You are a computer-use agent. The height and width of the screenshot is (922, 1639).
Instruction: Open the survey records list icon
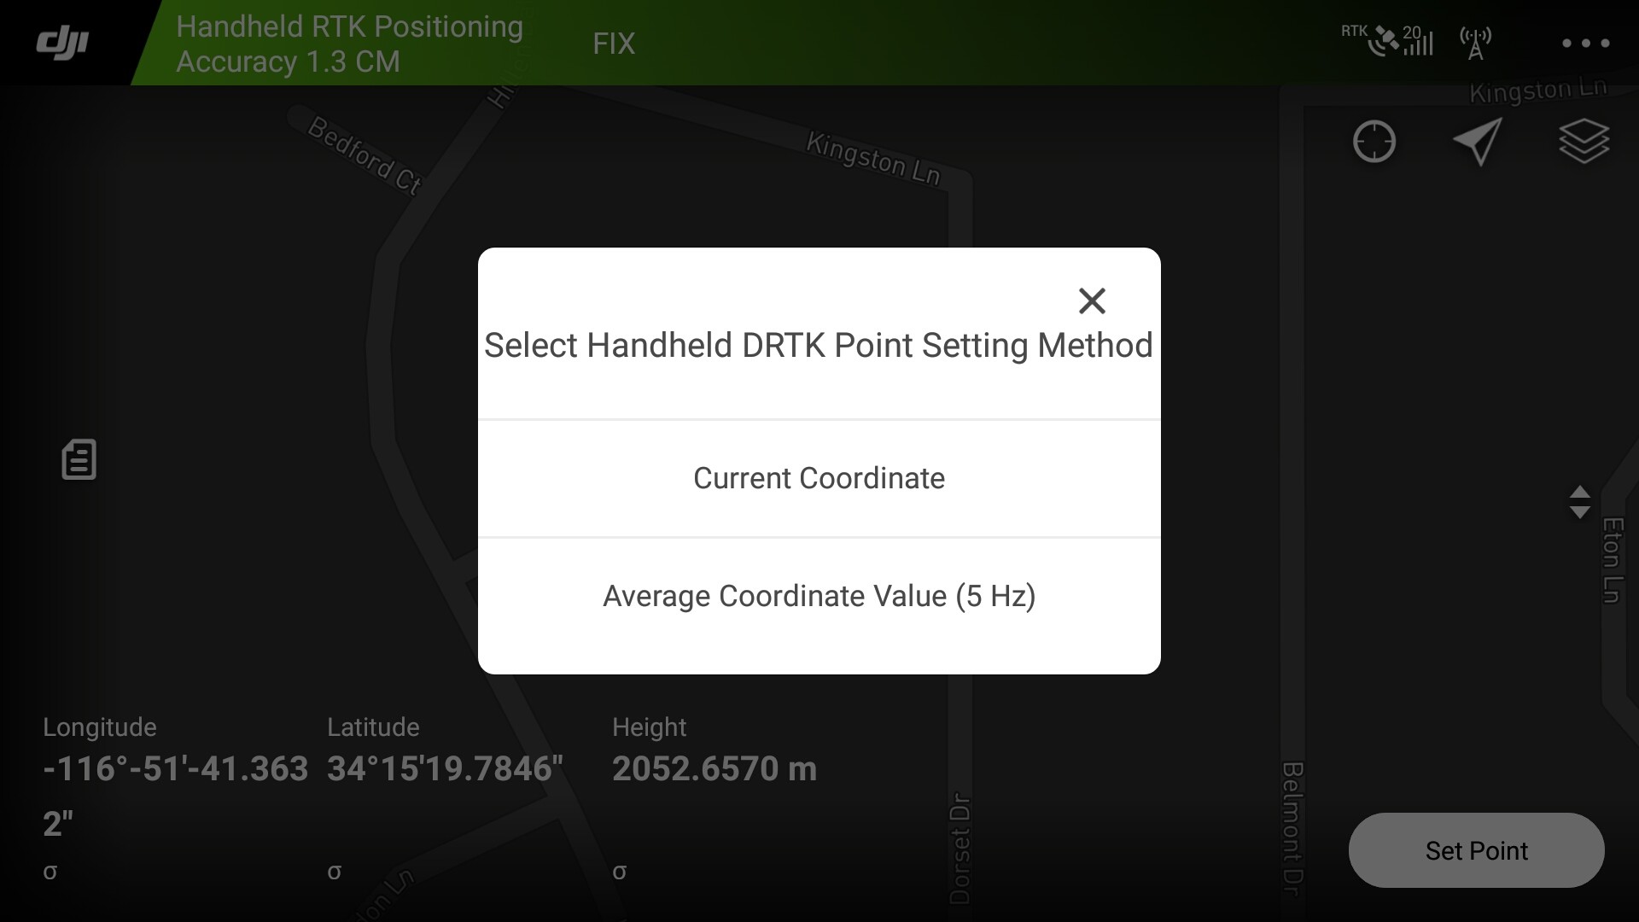tap(79, 460)
